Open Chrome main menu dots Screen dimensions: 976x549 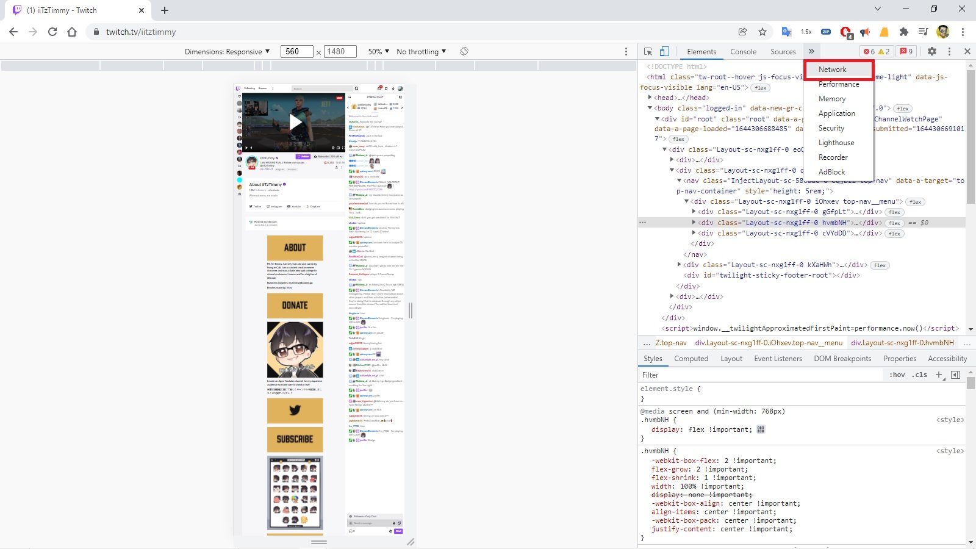pyautogui.click(x=963, y=32)
